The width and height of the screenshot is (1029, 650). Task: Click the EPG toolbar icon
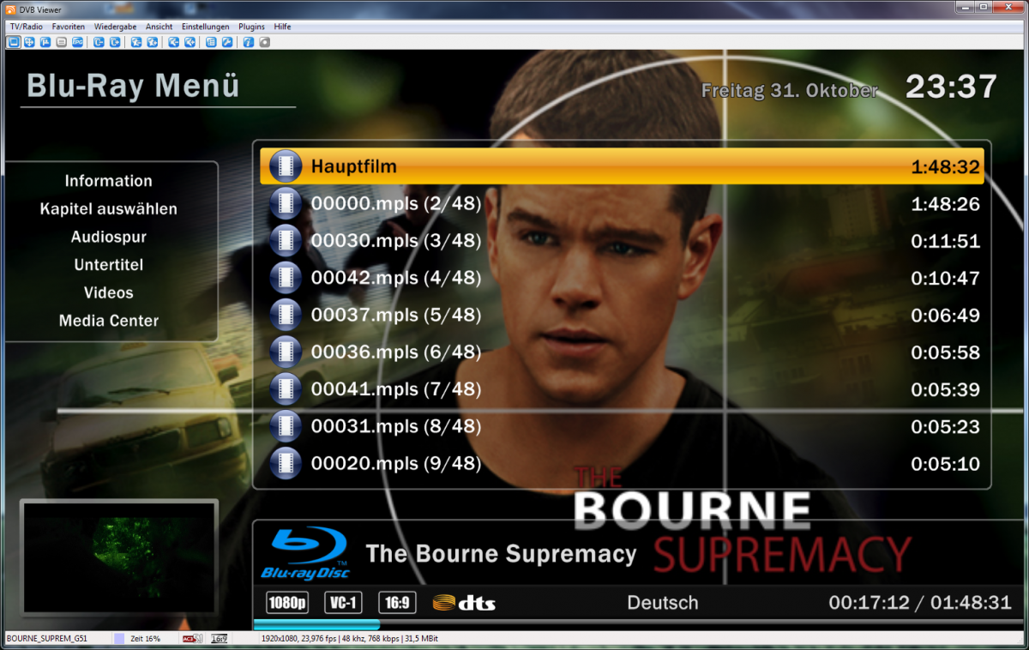click(77, 42)
